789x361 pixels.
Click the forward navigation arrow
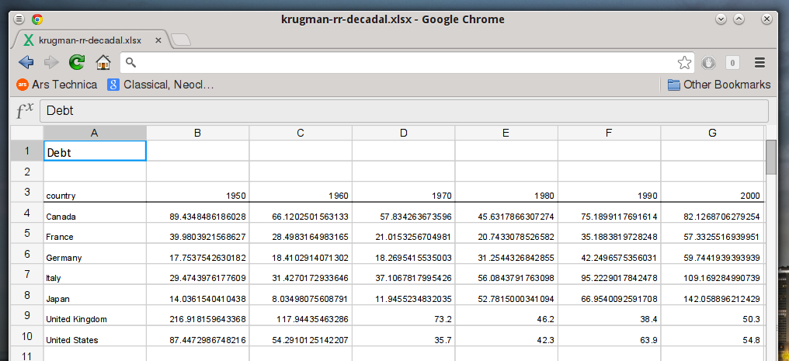[x=51, y=62]
